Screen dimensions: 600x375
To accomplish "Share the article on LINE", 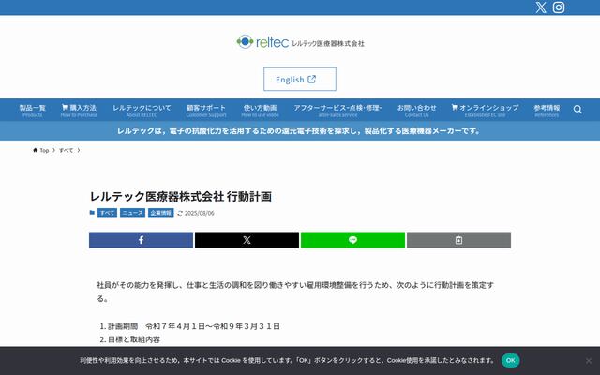I will [352, 240].
